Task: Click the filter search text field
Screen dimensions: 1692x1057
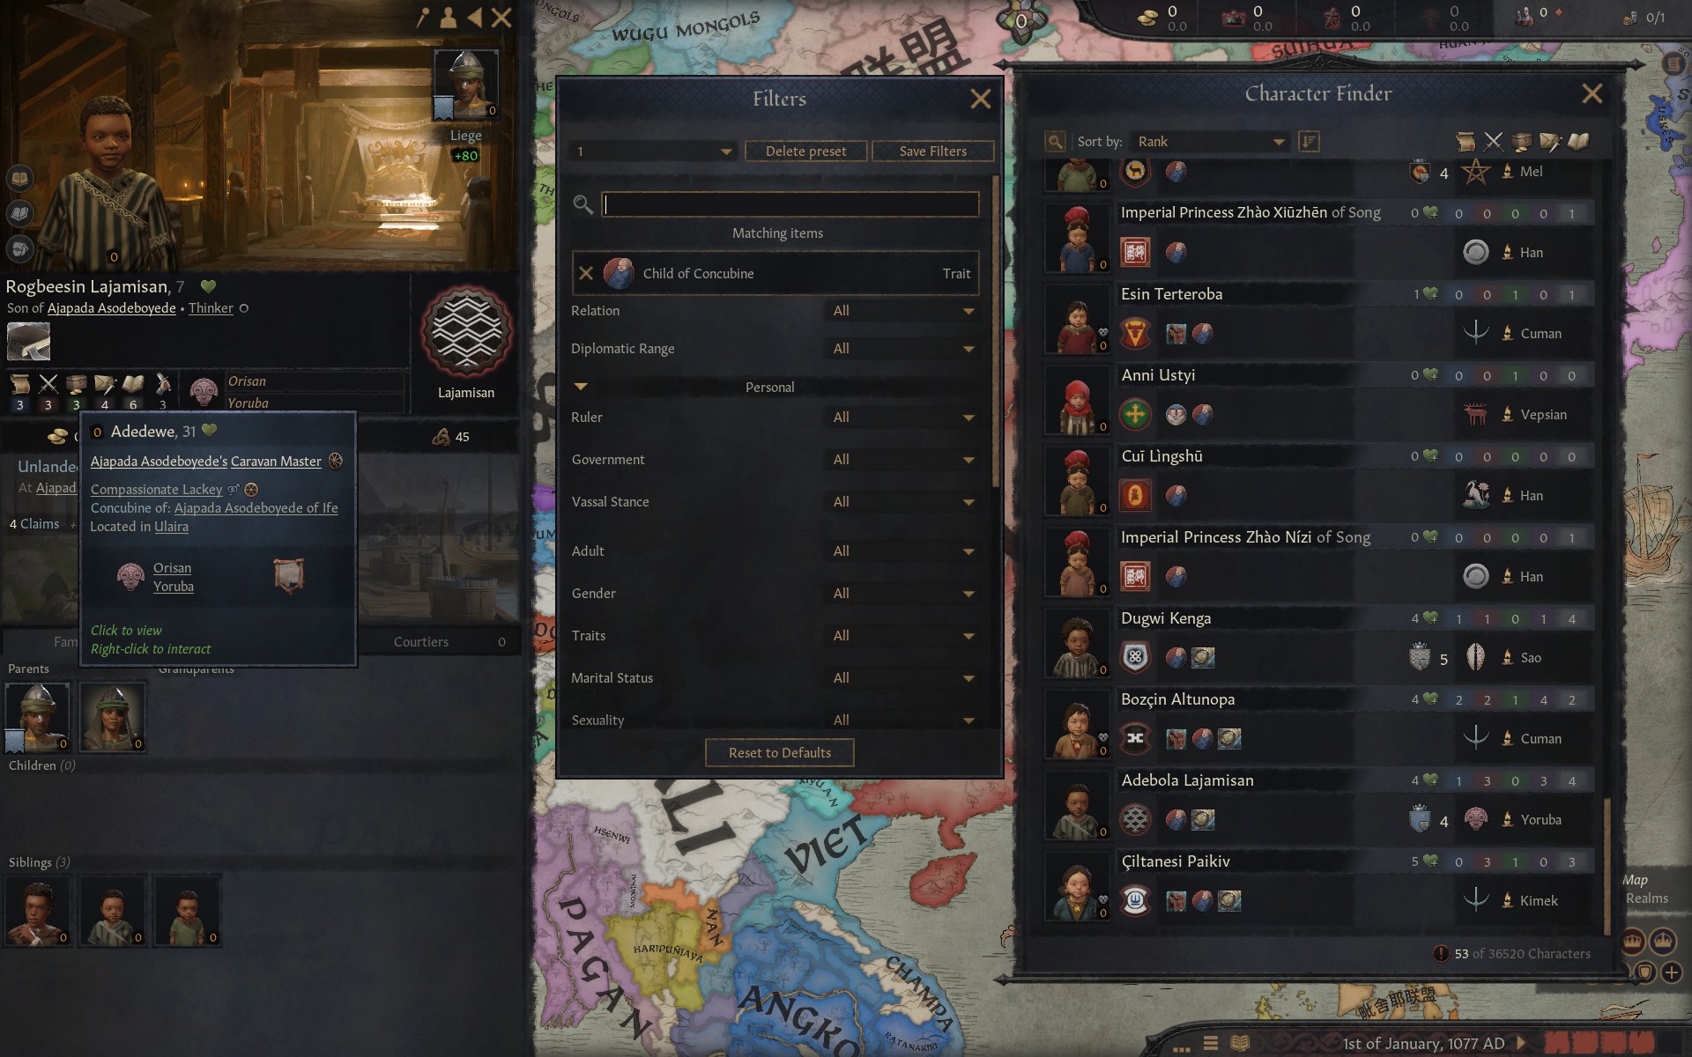Action: click(790, 204)
